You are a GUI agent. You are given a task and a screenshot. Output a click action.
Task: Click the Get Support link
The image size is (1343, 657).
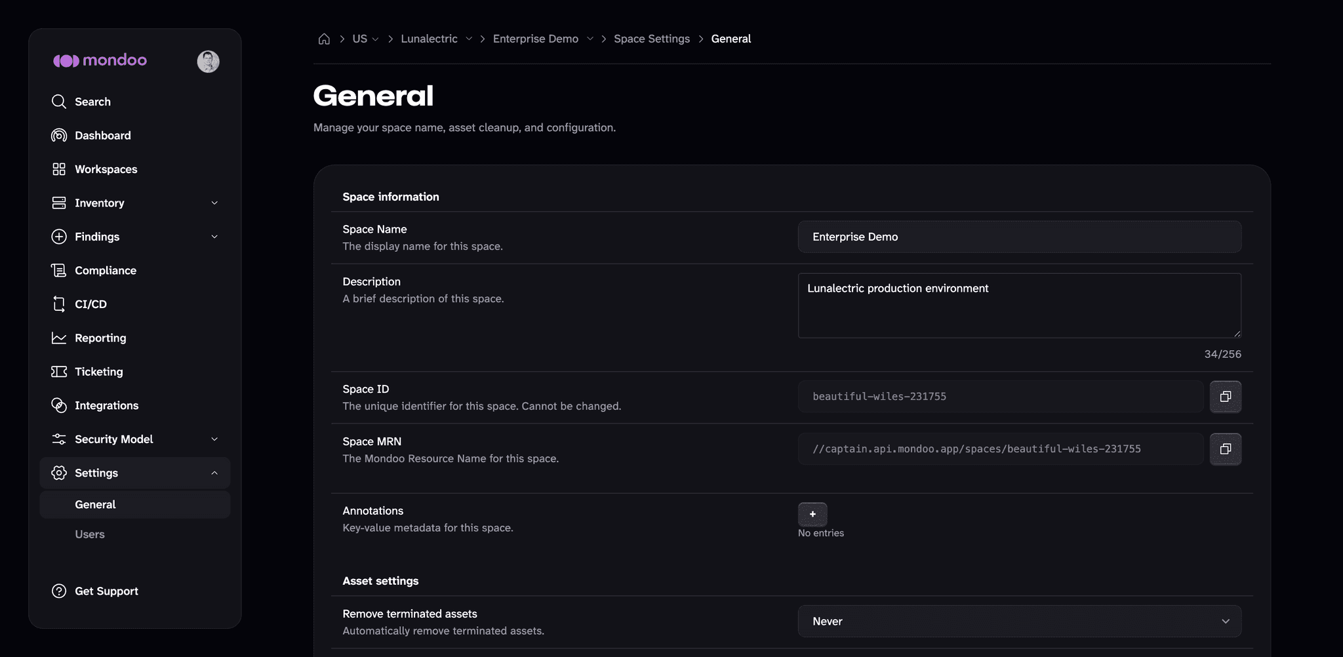(x=106, y=591)
